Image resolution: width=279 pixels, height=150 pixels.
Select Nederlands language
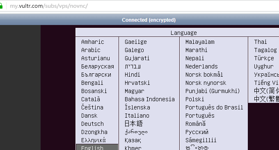(201, 66)
